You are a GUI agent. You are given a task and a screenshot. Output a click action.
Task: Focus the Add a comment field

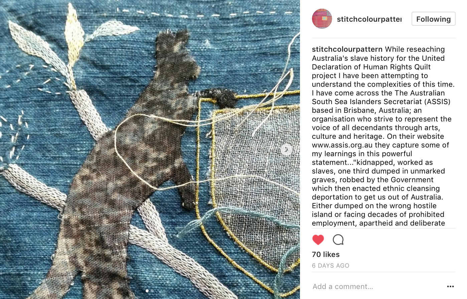coord(377,286)
